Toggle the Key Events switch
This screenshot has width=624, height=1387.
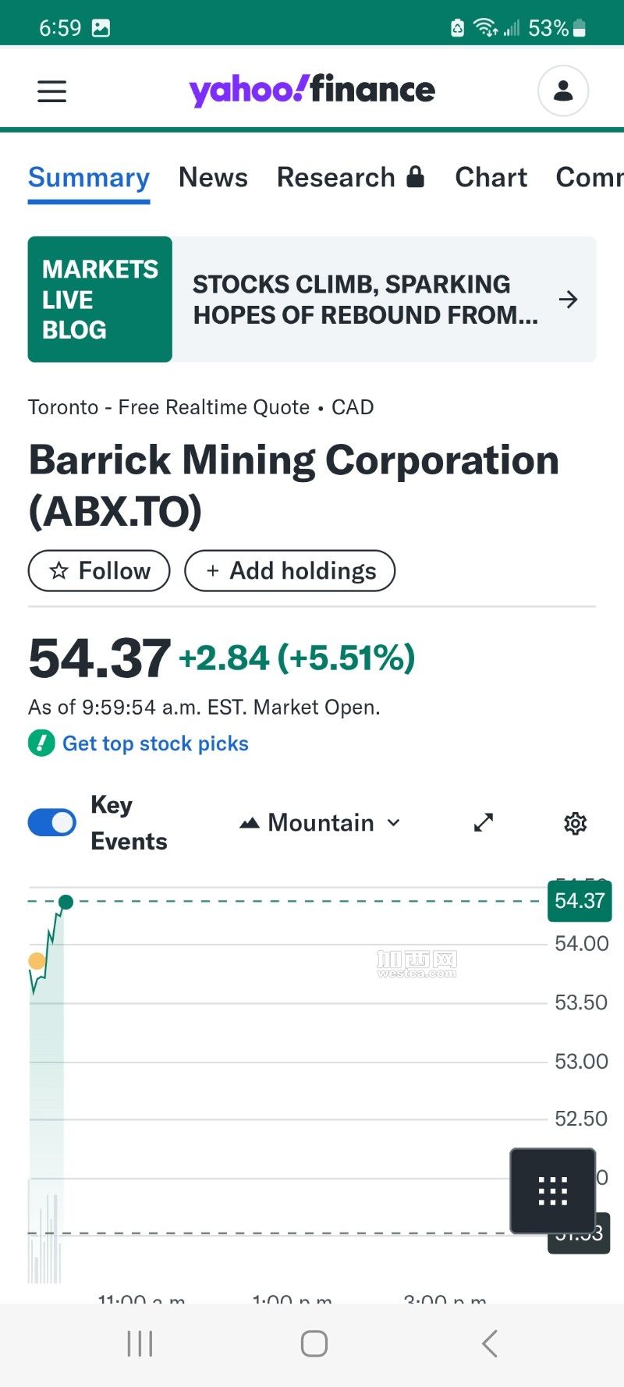point(51,822)
